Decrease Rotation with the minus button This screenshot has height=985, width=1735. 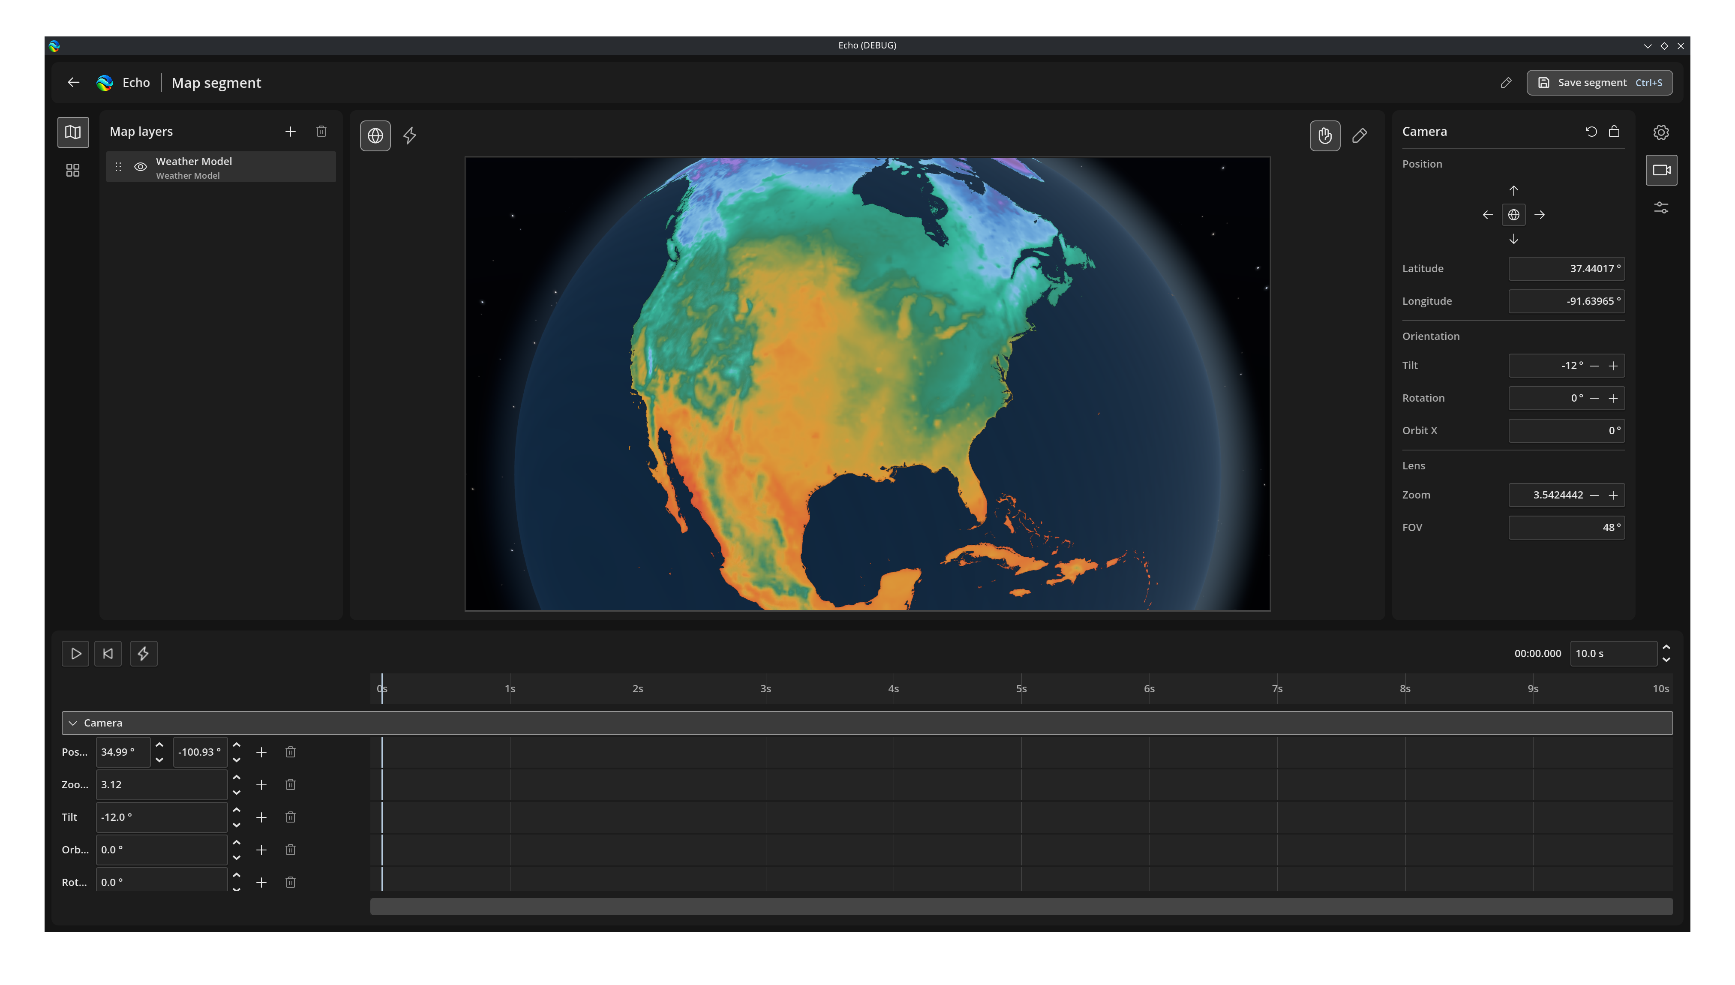click(x=1594, y=399)
